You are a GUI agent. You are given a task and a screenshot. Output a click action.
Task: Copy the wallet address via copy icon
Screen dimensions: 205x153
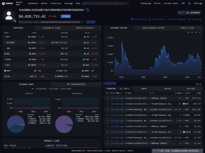click(88, 10)
